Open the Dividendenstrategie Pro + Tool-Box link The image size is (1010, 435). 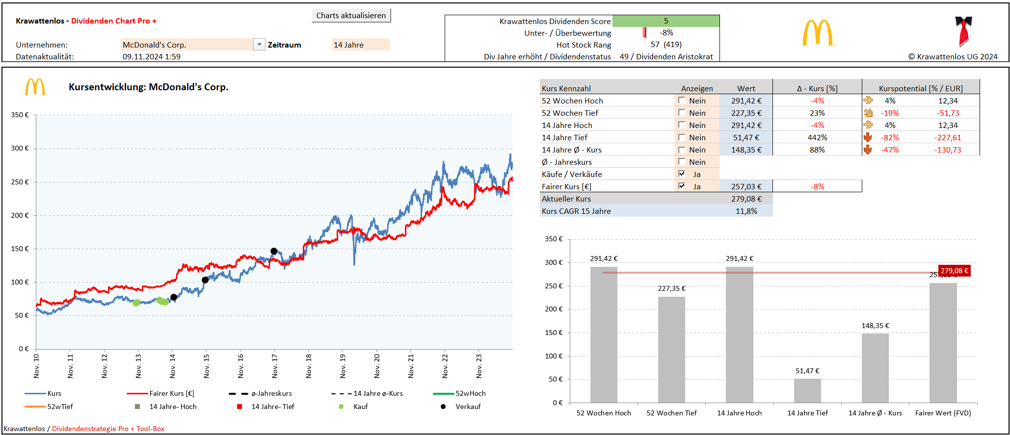point(108,429)
